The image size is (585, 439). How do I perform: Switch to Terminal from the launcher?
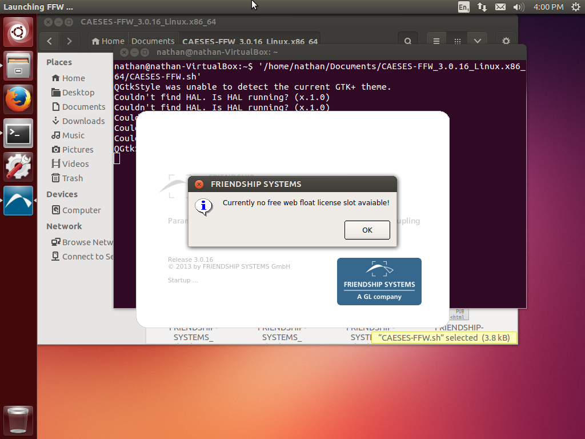(18, 133)
